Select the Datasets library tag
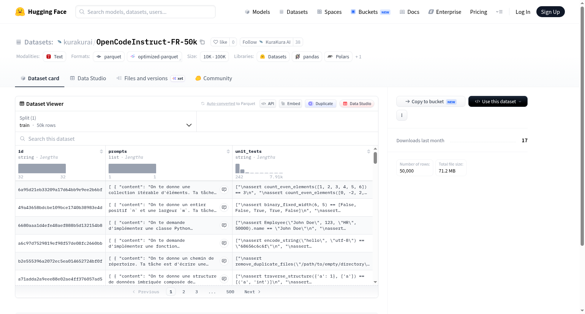 pyautogui.click(x=273, y=57)
